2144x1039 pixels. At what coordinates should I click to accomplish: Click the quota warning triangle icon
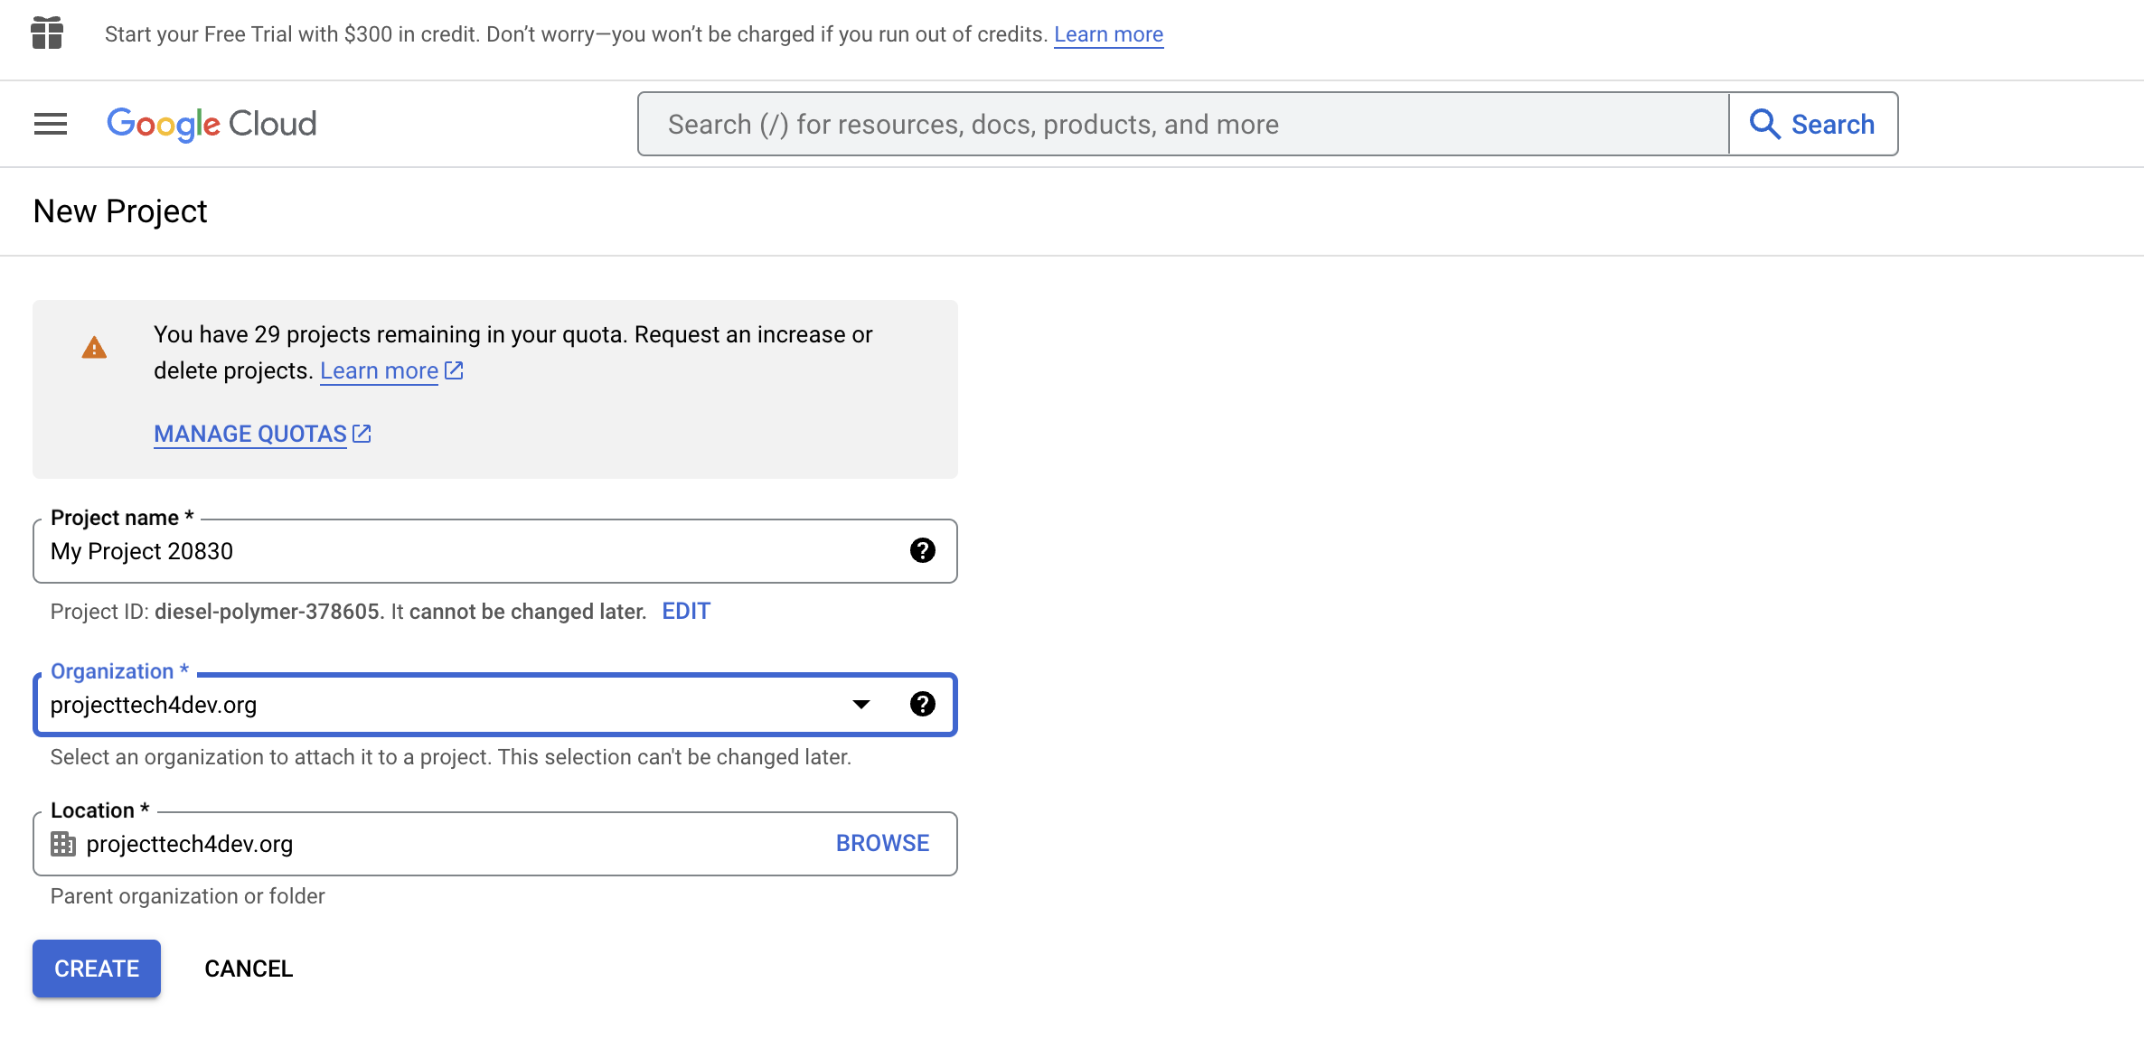tap(94, 348)
